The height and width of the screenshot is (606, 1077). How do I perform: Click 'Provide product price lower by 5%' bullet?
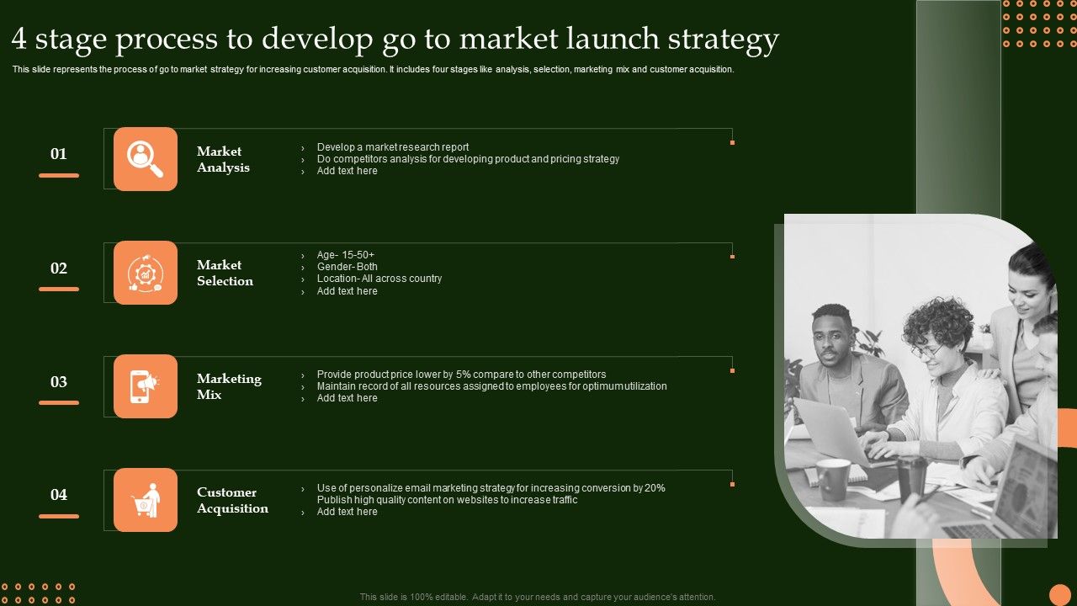point(461,374)
